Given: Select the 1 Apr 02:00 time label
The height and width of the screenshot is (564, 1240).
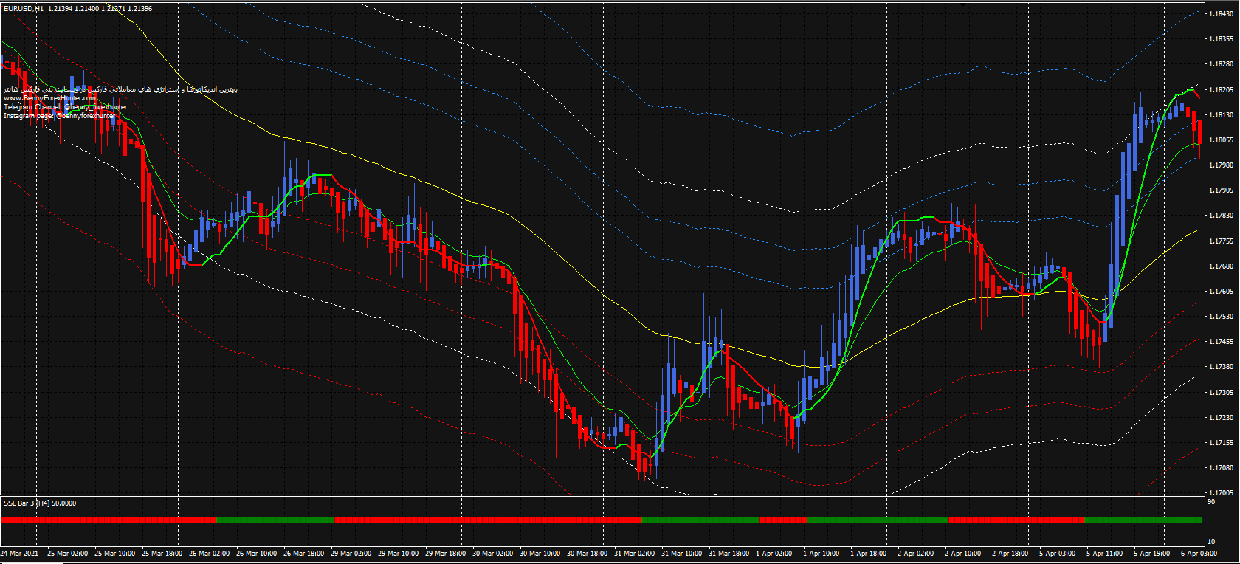Looking at the screenshot, I should [x=774, y=553].
